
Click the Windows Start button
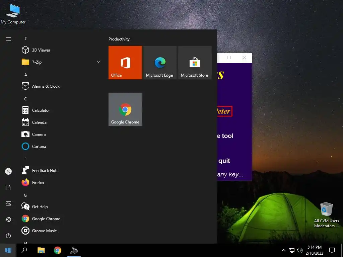point(8,250)
